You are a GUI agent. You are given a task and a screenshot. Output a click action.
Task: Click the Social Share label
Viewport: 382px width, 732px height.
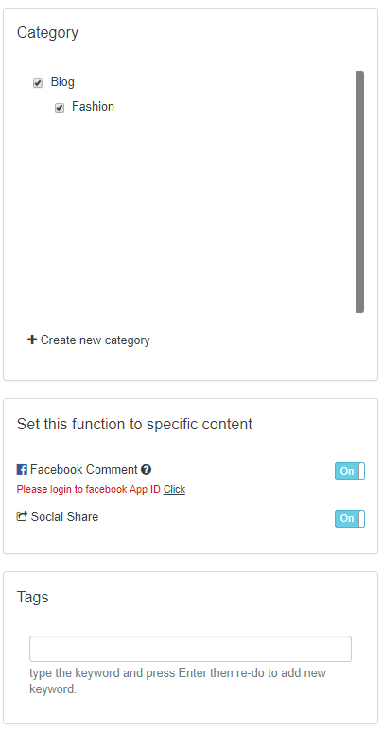pos(65,516)
